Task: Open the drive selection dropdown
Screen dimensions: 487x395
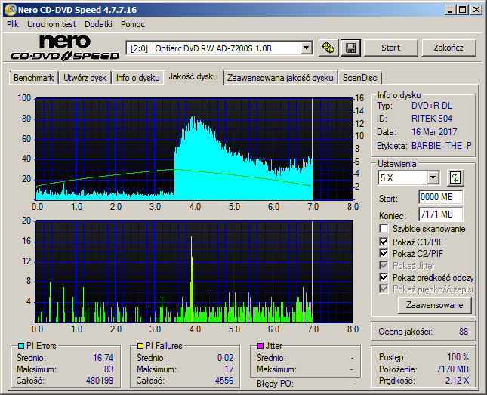Action: pos(306,48)
